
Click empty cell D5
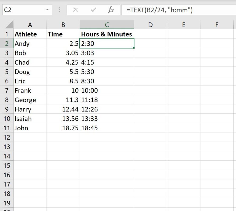click(x=150, y=71)
